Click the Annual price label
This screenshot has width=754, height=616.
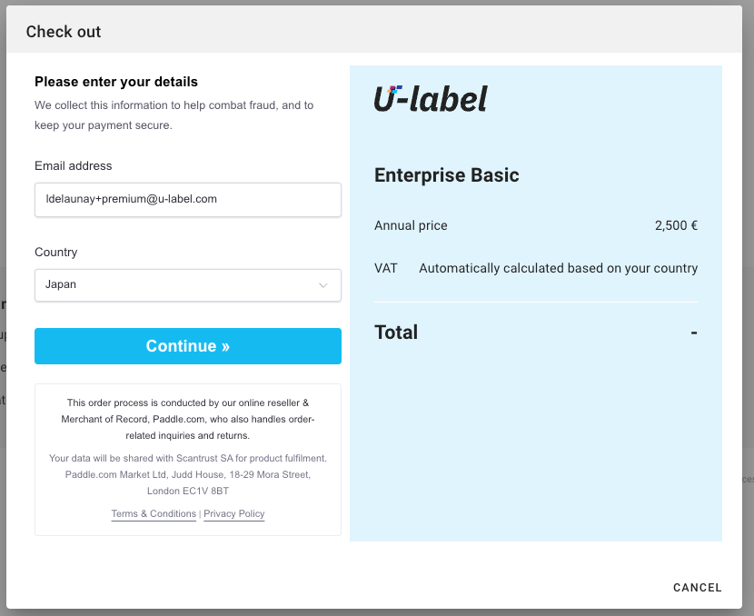[411, 225]
